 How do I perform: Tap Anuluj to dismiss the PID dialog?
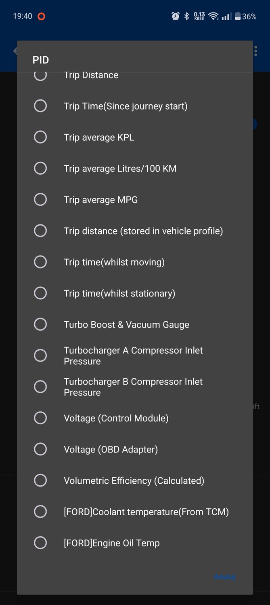(224, 577)
